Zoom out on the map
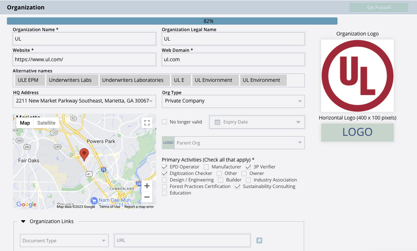 (147, 197)
